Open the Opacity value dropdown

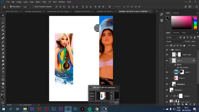[197, 41]
